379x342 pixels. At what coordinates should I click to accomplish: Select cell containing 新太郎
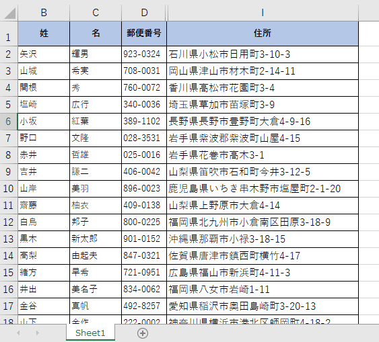point(96,239)
